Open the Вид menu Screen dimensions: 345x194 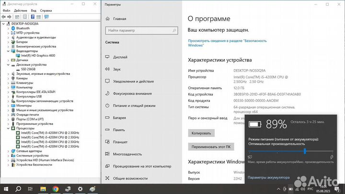34,11
